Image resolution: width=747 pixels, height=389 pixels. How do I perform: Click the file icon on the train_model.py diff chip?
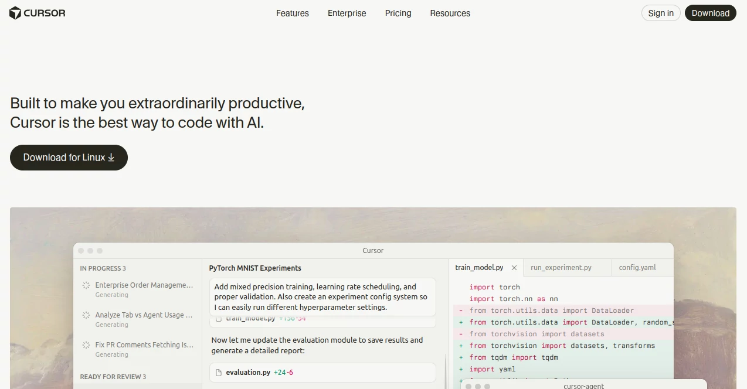(x=219, y=318)
